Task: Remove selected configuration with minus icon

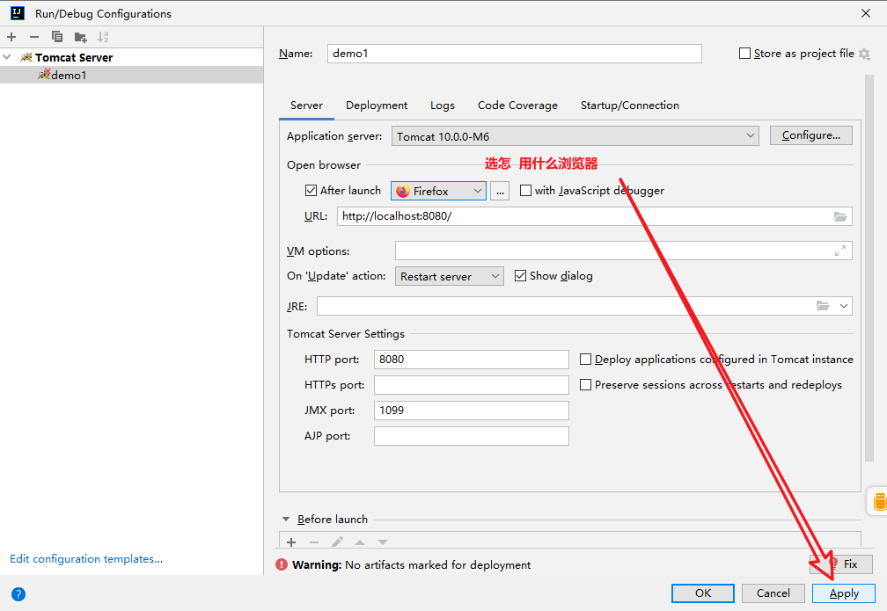Action: (x=34, y=37)
